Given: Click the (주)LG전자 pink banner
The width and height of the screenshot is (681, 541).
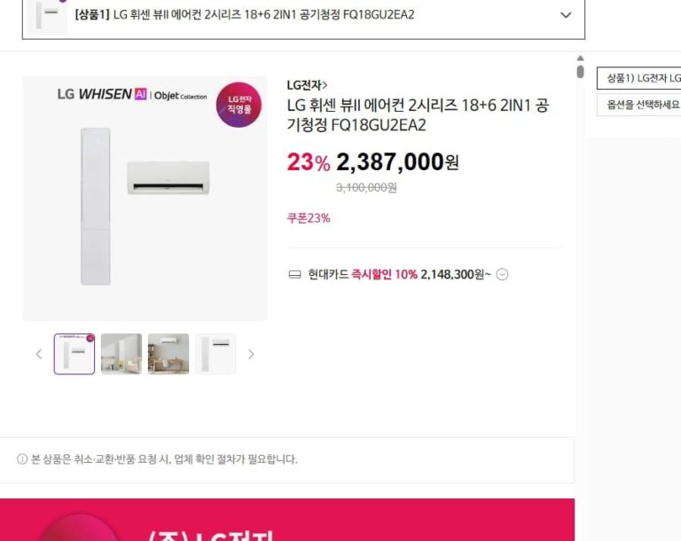Looking at the screenshot, I should 287,520.
